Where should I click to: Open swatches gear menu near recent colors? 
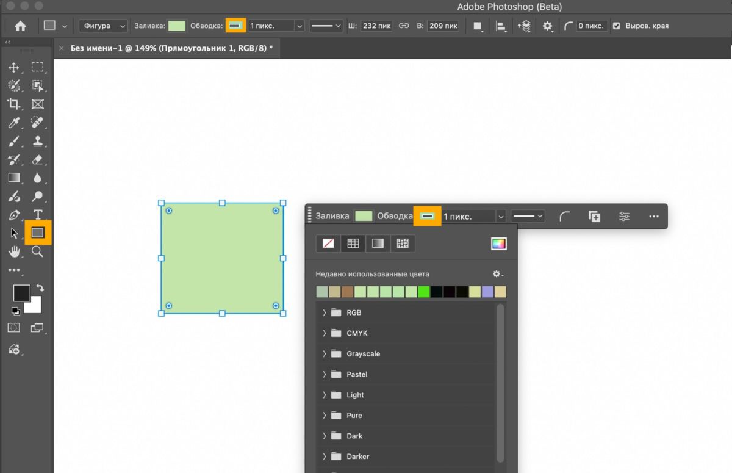coord(498,274)
